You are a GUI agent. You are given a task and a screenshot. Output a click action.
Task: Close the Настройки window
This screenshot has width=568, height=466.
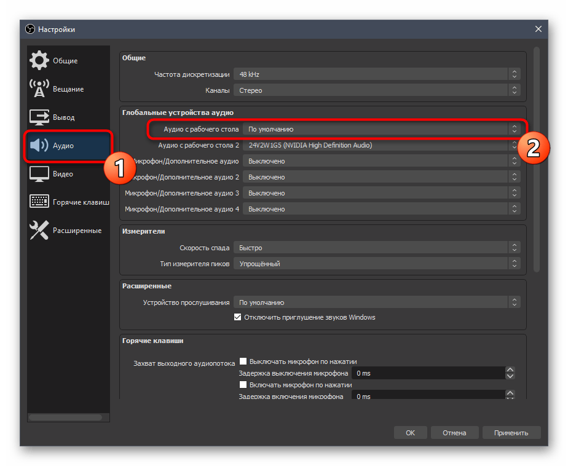click(538, 29)
